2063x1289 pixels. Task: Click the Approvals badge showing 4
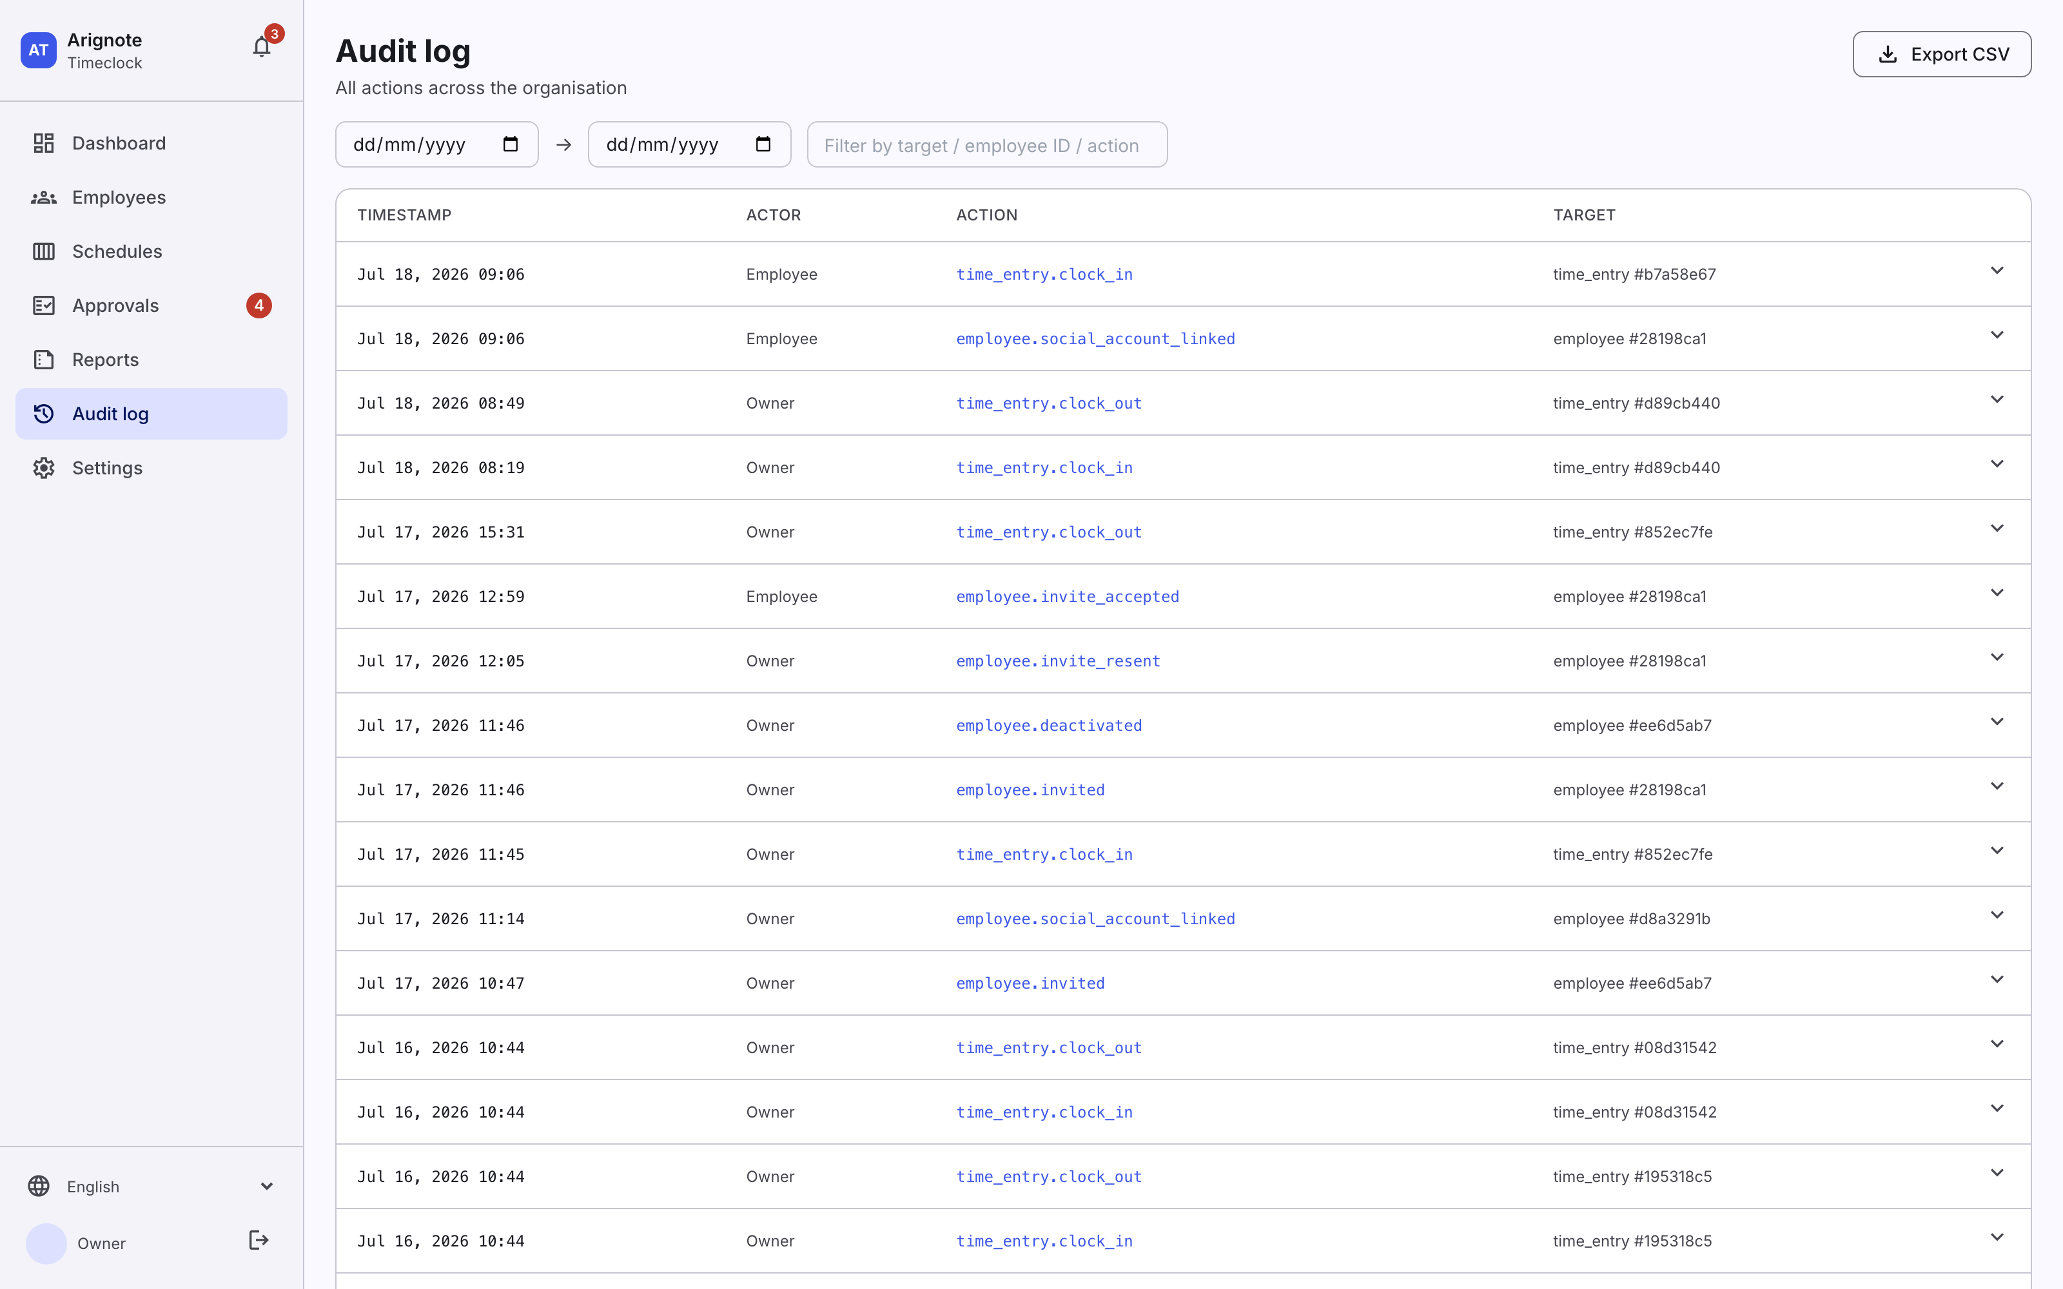[259, 305]
